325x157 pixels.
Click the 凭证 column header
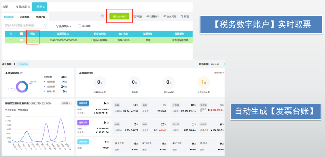(32, 34)
